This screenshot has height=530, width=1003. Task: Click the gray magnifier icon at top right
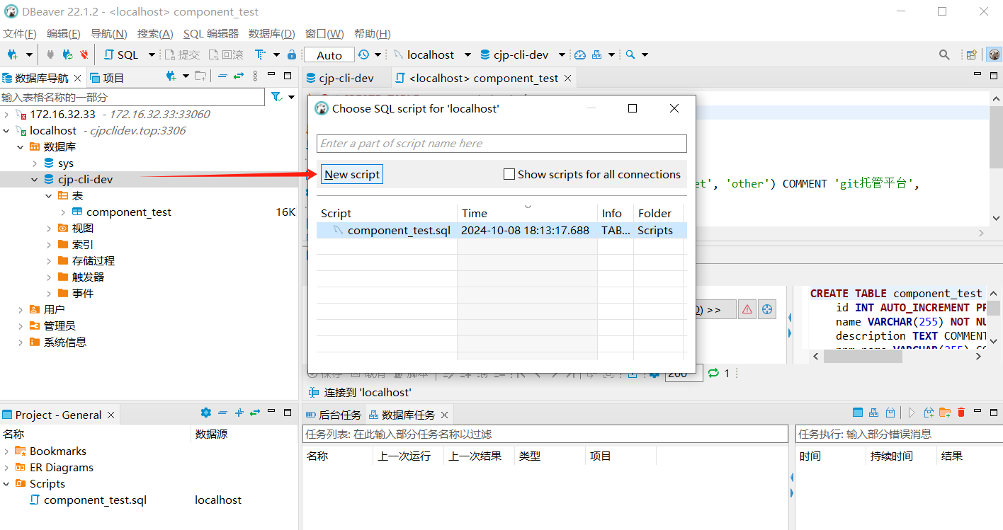click(944, 54)
